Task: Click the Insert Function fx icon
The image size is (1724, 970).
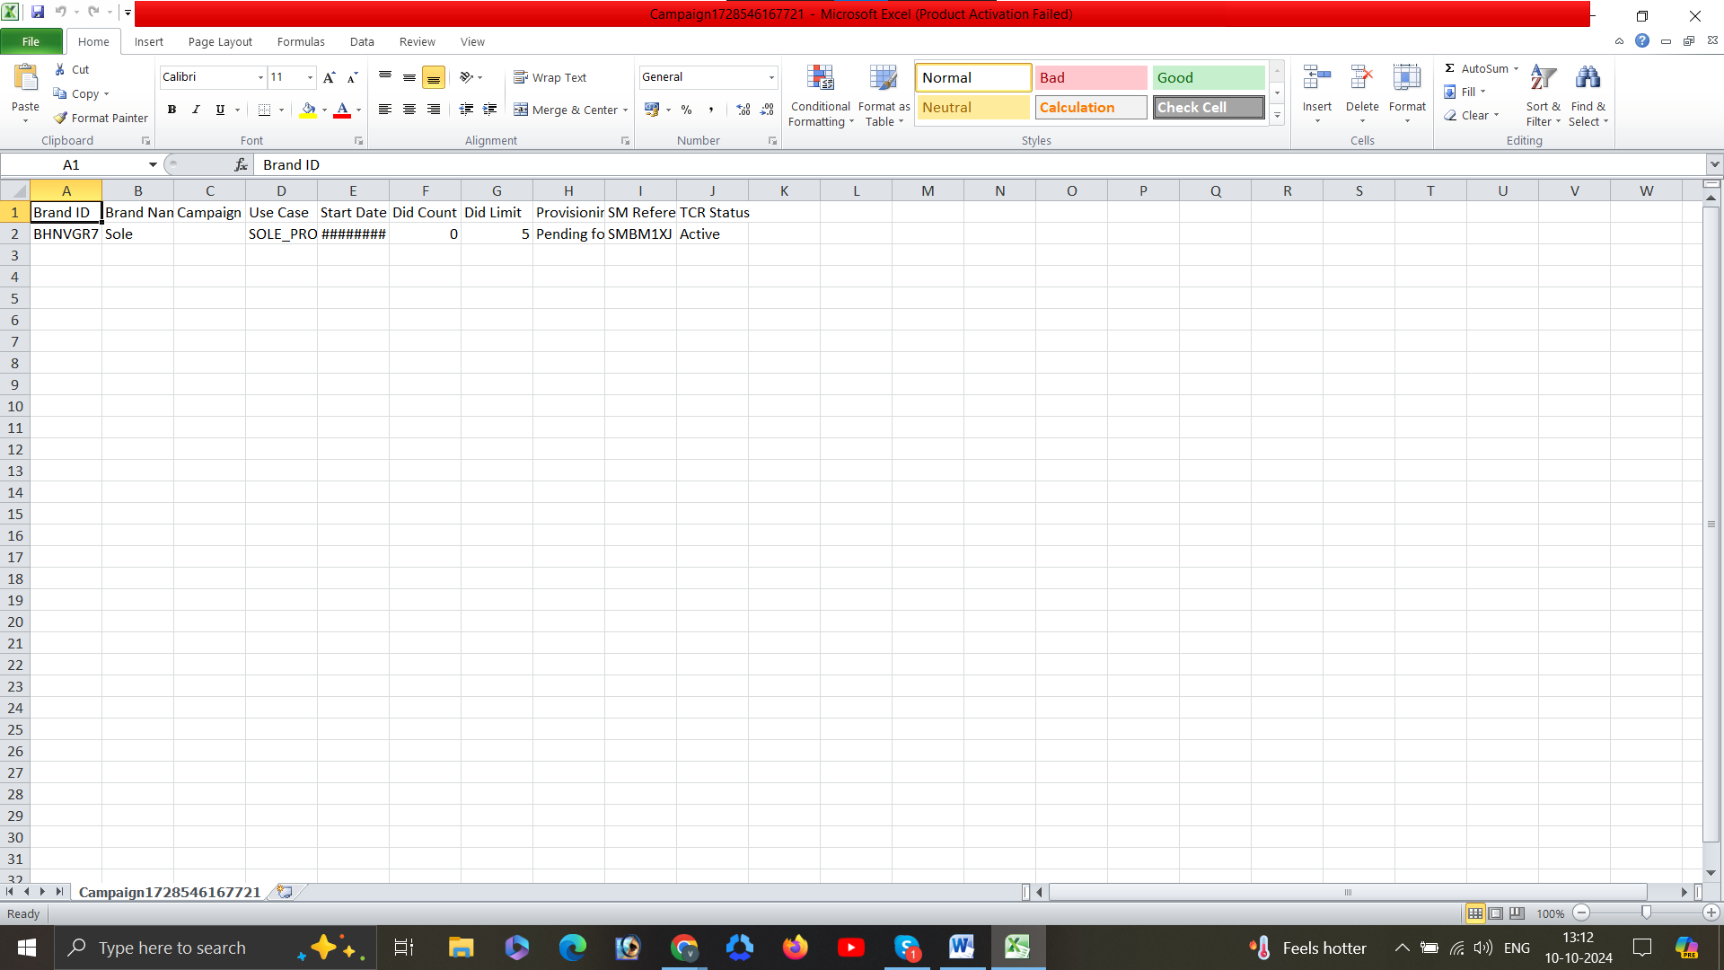Action: click(241, 164)
